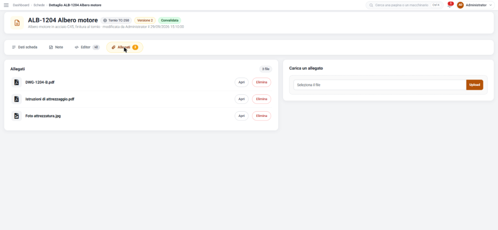The height and width of the screenshot is (230, 498).
Task: Click the Ctrl K shortcut hint
Action: pyautogui.click(x=436, y=5)
